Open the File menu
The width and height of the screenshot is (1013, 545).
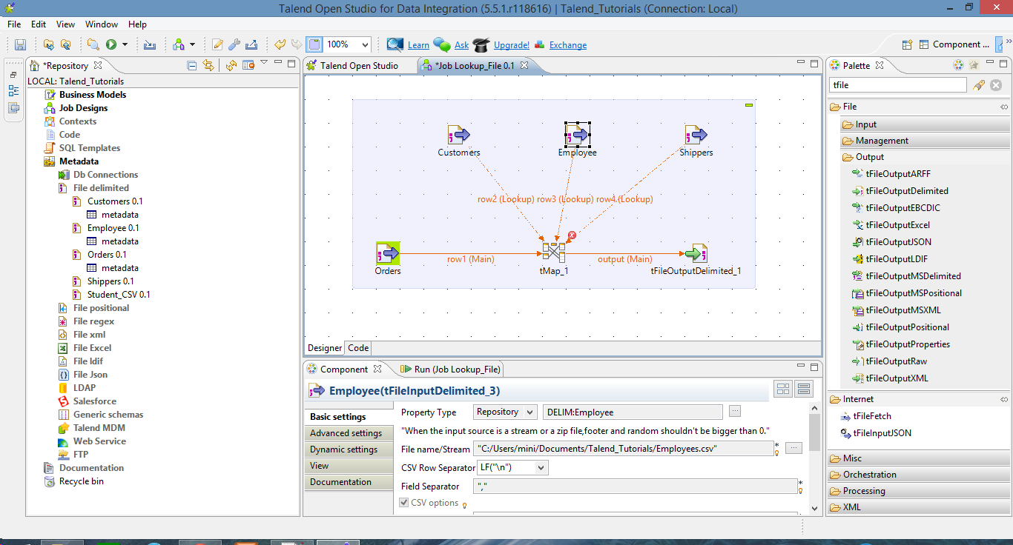click(x=14, y=24)
